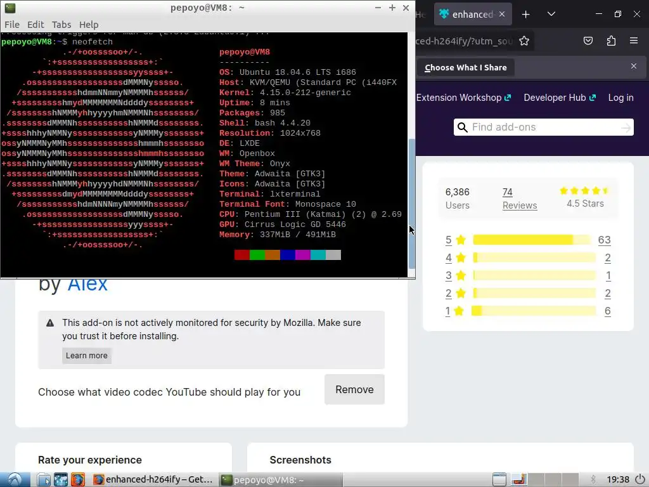Launch Firefox from taskbar quick launcher
This screenshot has height=487, width=649.
coord(77,479)
